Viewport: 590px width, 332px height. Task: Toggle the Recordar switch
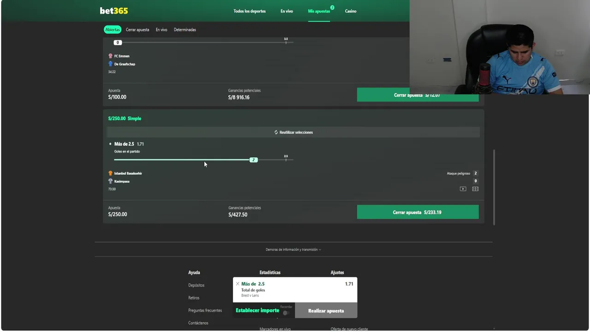[286, 313]
